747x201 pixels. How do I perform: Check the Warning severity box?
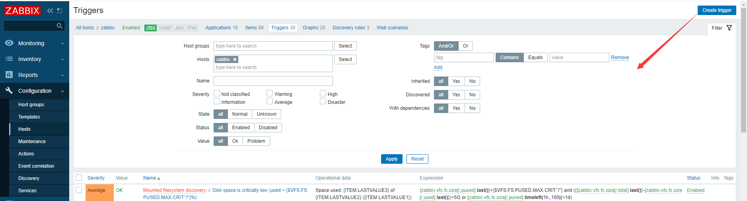point(270,93)
